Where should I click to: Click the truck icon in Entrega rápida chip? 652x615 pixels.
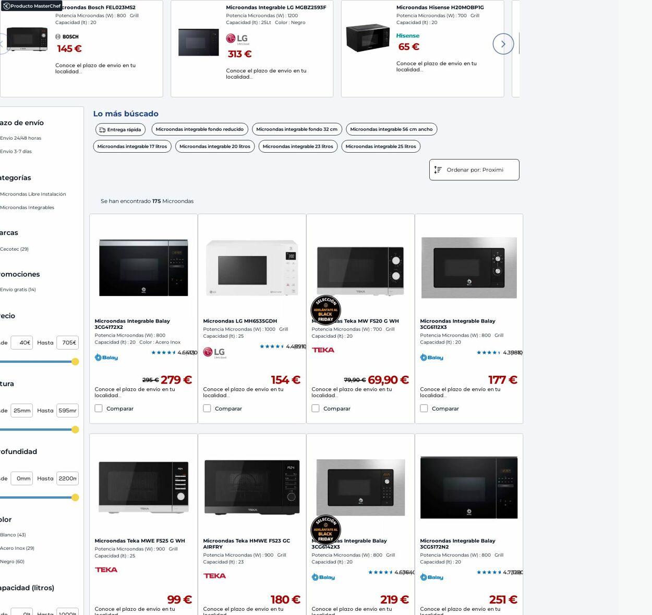coord(102,130)
